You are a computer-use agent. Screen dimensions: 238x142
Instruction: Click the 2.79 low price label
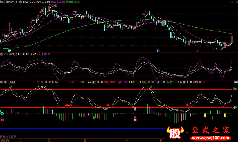tap(216, 49)
